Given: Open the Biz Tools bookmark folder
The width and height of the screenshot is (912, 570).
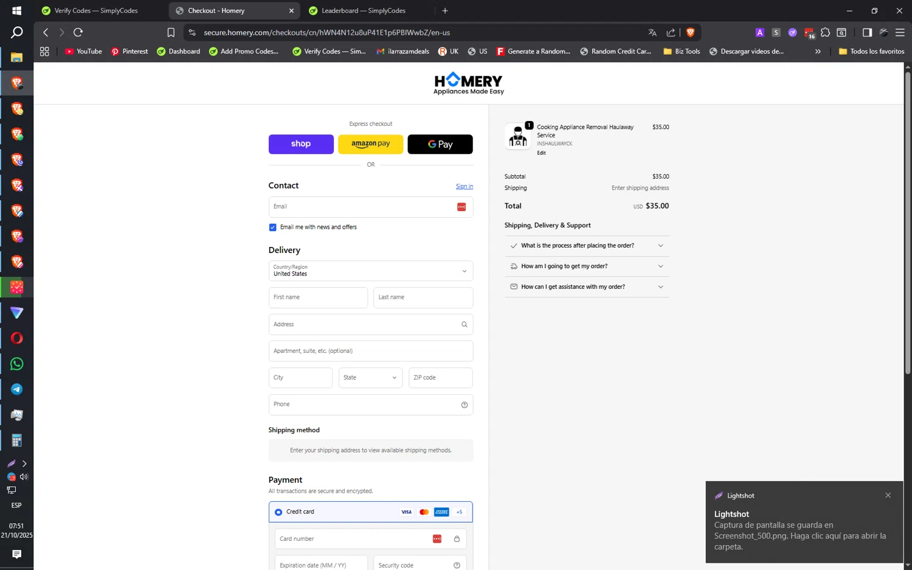Looking at the screenshot, I should click(682, 52).
